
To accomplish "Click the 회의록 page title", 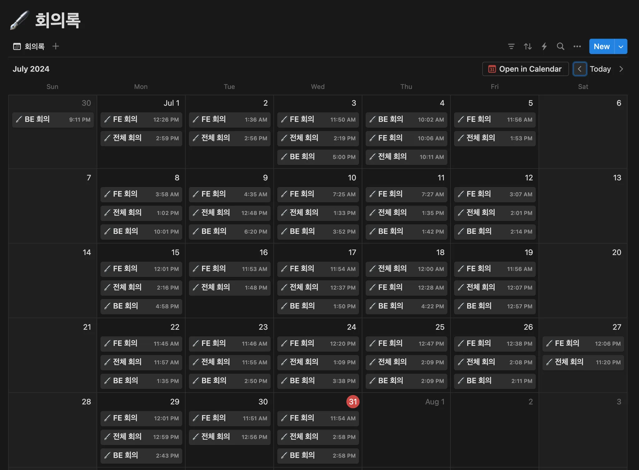I will 58,20.
